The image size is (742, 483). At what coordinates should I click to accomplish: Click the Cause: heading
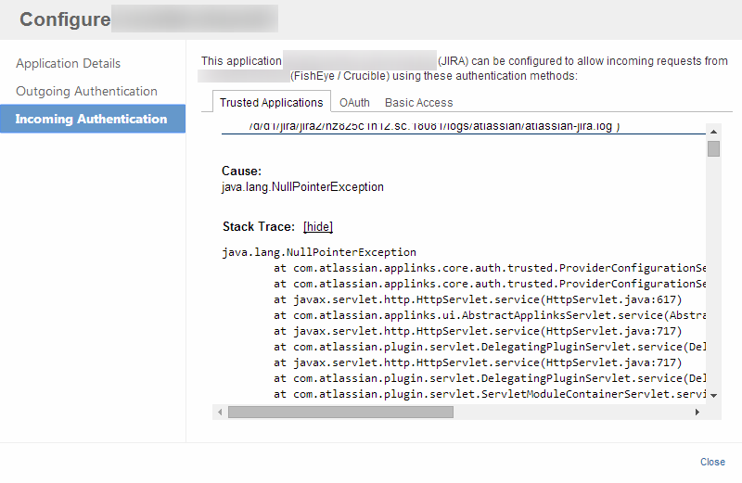(241, 171)
